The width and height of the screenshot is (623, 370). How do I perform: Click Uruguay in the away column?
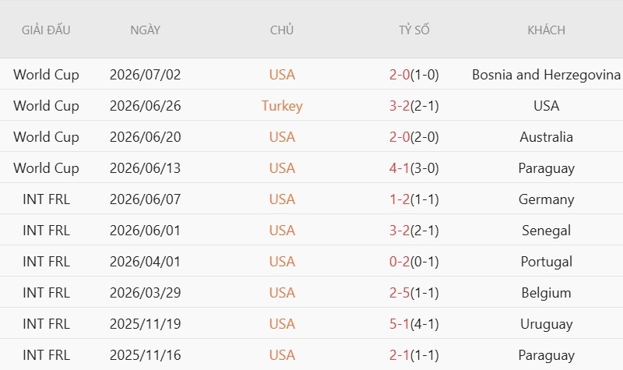point(547,324)
